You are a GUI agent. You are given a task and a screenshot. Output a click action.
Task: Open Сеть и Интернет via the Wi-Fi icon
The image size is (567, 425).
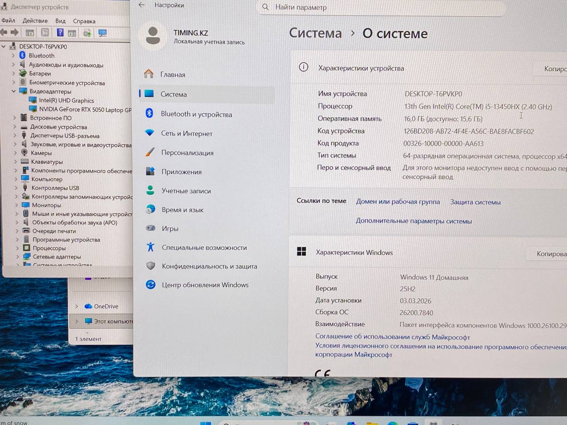(150, 133)
